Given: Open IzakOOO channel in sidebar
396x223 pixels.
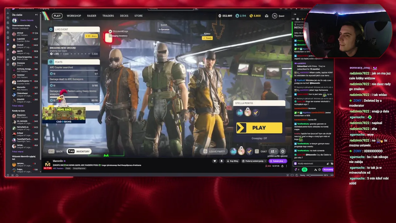Looking at the screenshot, I should pyautogui.click(x=25, y=40).
